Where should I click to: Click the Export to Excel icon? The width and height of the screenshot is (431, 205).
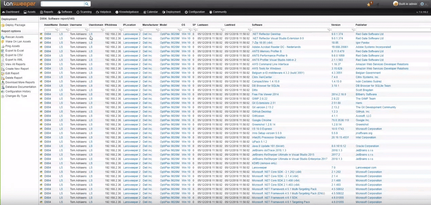(3, 51)
